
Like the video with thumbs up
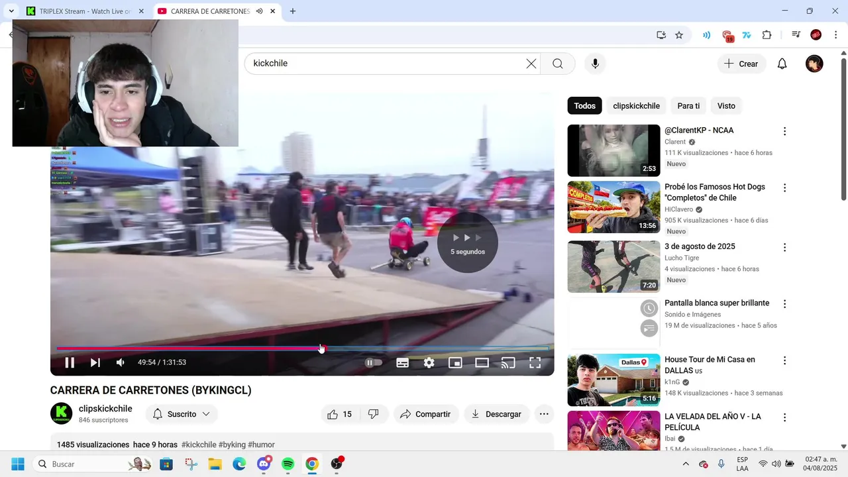click(340, 414)
